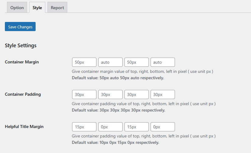The height and width of the screenshot is (153, 251).
Task: Click Helpful Title Margin right field
Action: point(110,127)
